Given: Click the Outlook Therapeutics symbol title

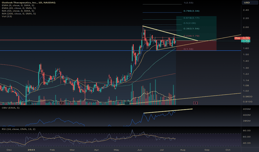Looking at the screenshot, I should (x=29, y=3).
